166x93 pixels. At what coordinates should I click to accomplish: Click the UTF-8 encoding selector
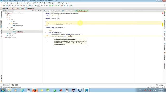pyautogui.click(x=158, y=87)
